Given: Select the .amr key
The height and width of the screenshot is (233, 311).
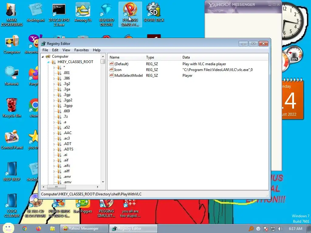Looking at the screenshot, I should (x=67, y=177).
